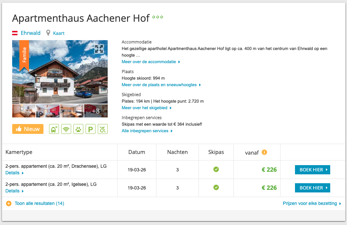Viewport: 347px width, 225px height.
Task: Click BOEK HIER for the Igelsee appartement
Action: point(312,188)
